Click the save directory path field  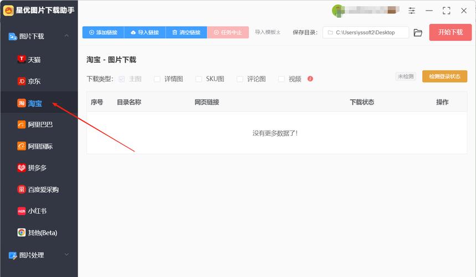point(366,33)
